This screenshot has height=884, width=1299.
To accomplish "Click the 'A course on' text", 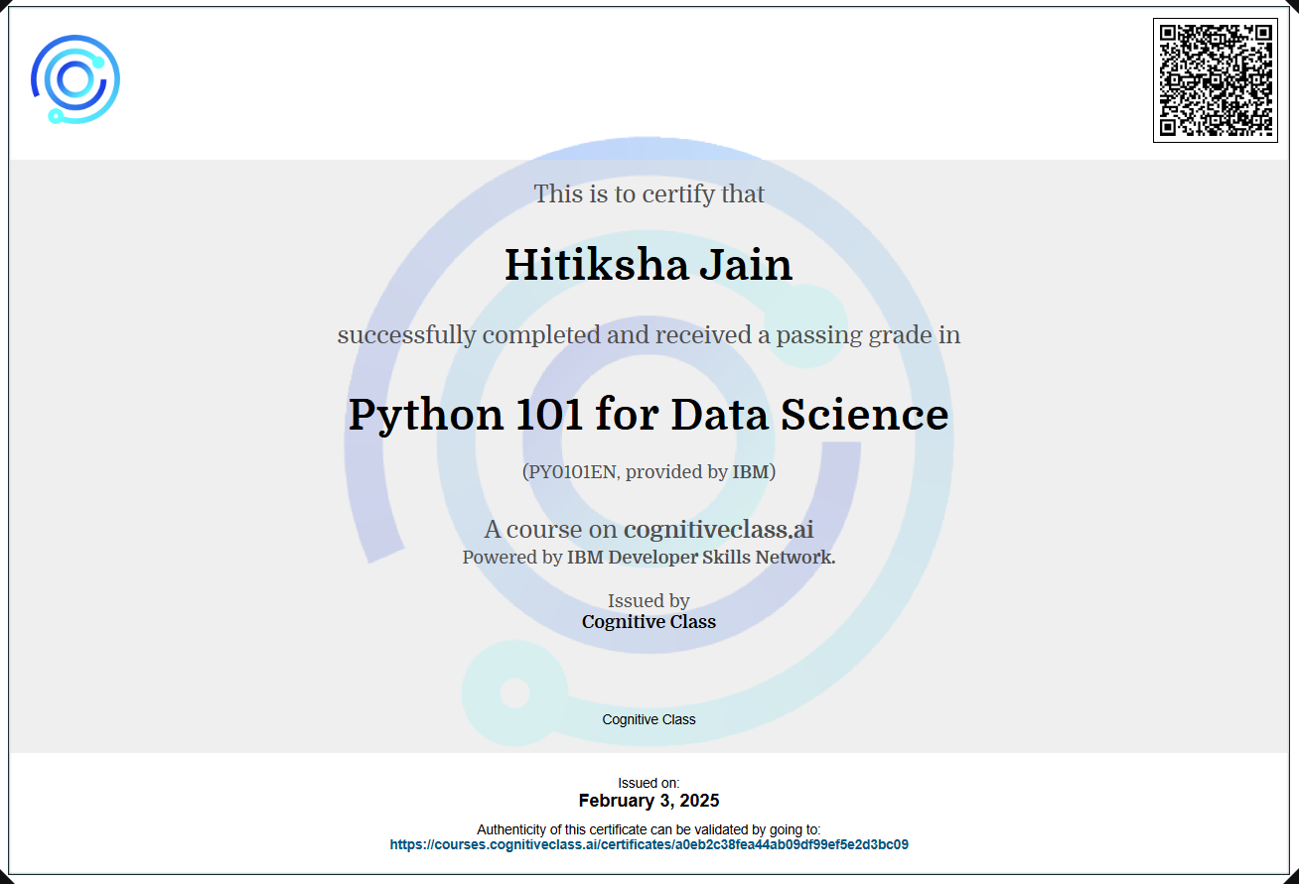I will pyautogui.click(x=550, y=529).
